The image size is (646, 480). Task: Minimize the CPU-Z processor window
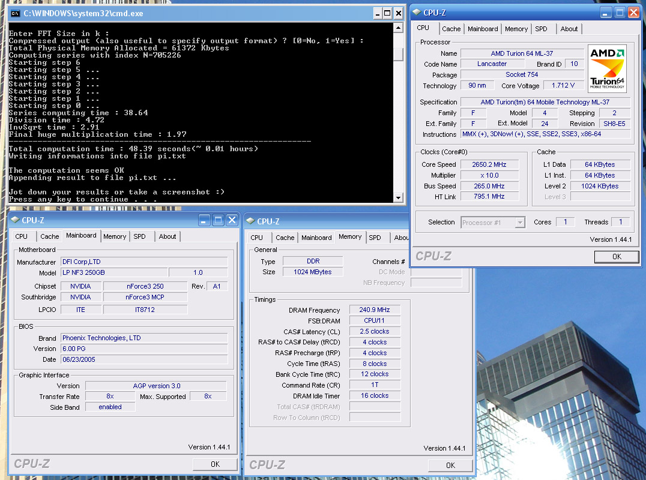[605, 13]
